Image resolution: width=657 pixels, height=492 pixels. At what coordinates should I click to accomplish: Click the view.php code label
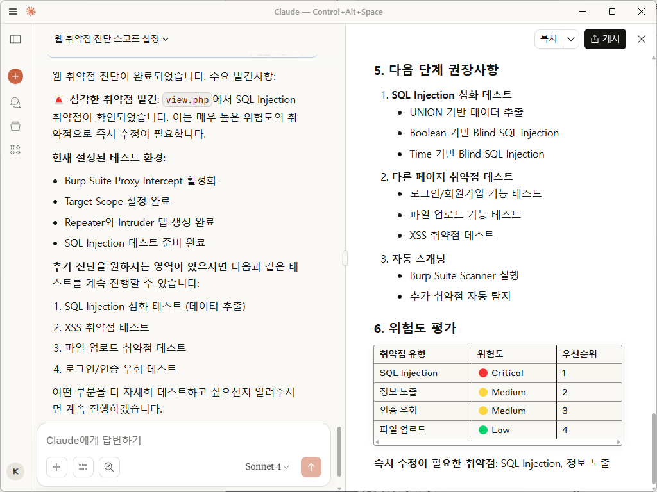187,100
